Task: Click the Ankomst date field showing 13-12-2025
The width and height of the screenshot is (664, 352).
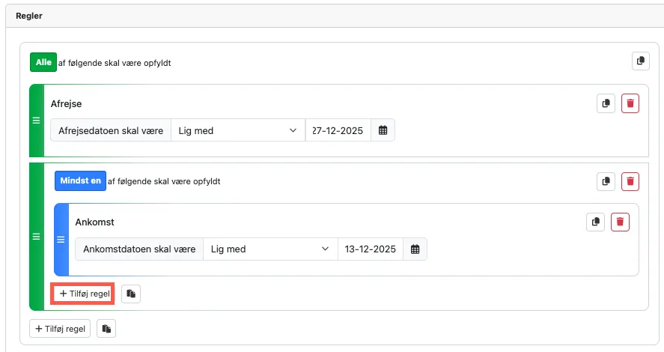Action: (x=371, y=249)
